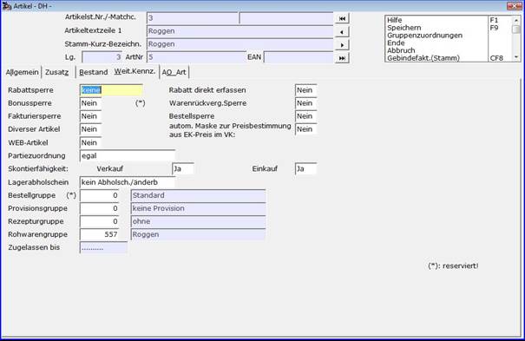Click the empty EAN field
525x341 pixels.
click(299, 57)
